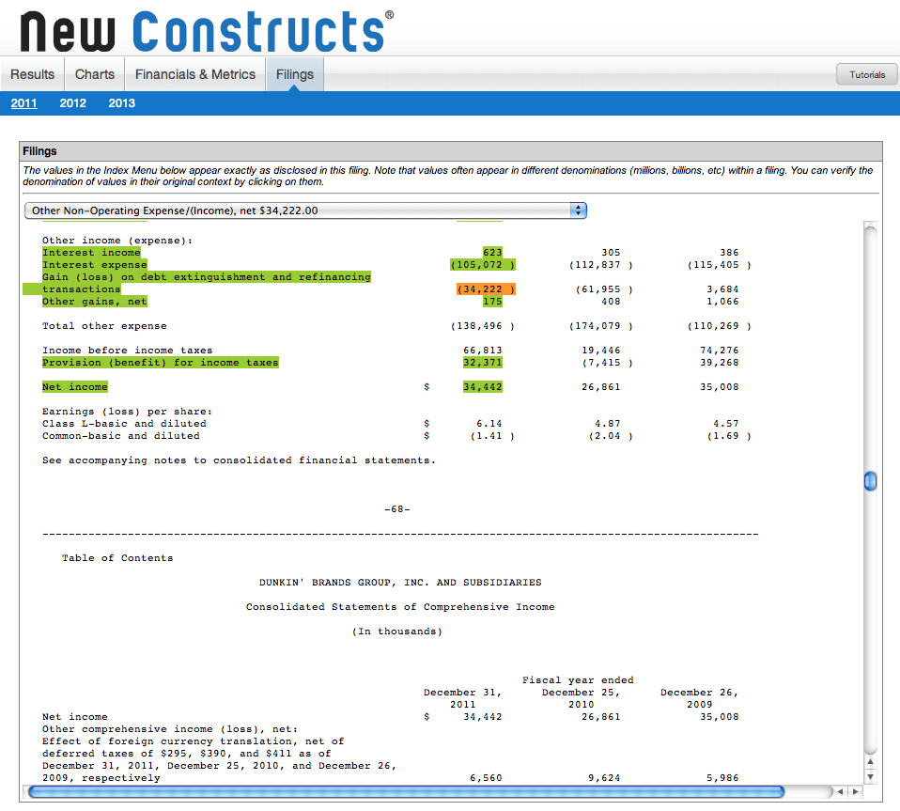
Task: Open the Results tab
Action: pyautogui.click(x=32, y=74)
